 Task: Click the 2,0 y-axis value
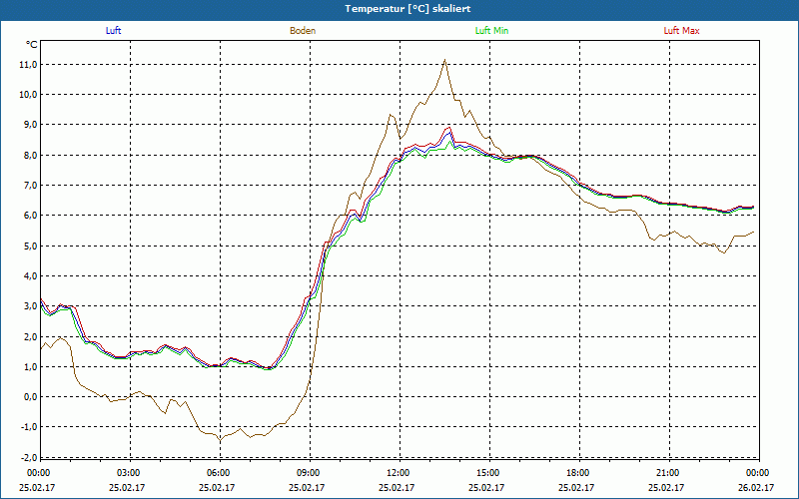click(x=30, y=336)
